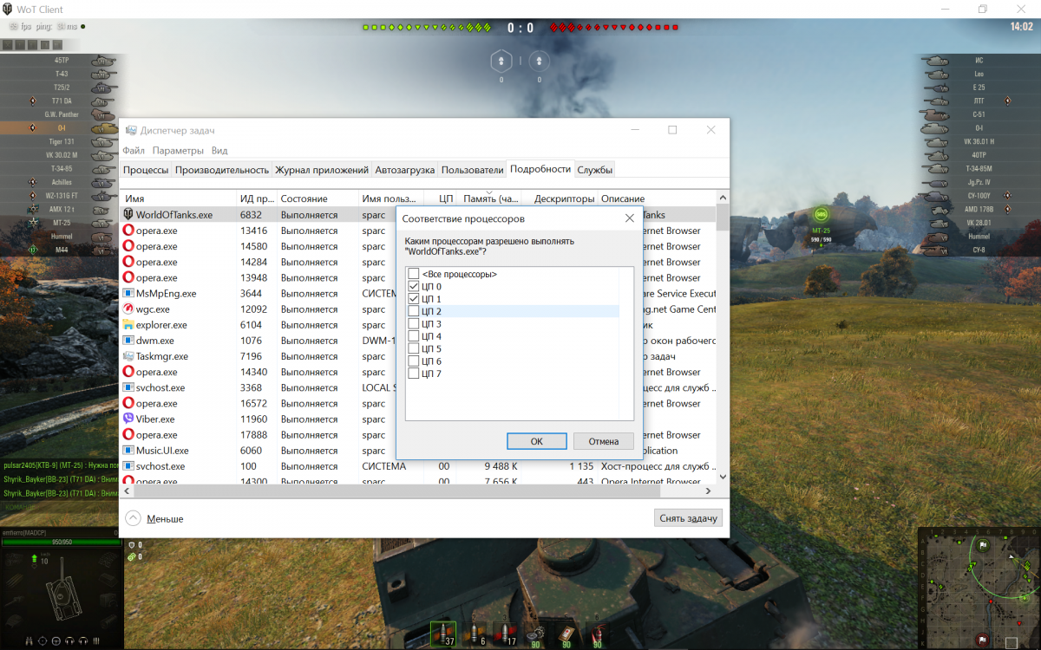The height and width of the screenshot is (650, 1041).
Task: Enable the <Все процессоры> checkbox
Action: (x=413, y=274)
